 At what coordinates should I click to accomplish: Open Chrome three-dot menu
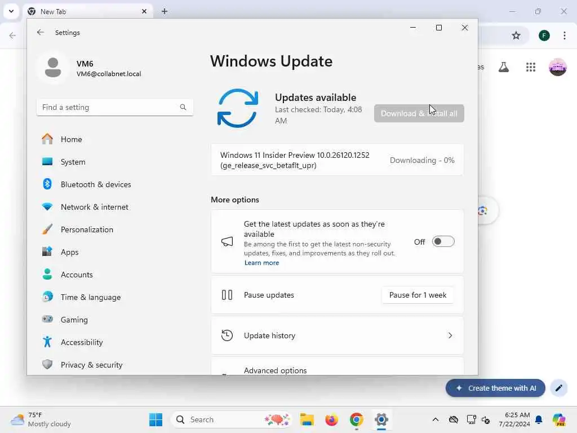click(565, 36)
